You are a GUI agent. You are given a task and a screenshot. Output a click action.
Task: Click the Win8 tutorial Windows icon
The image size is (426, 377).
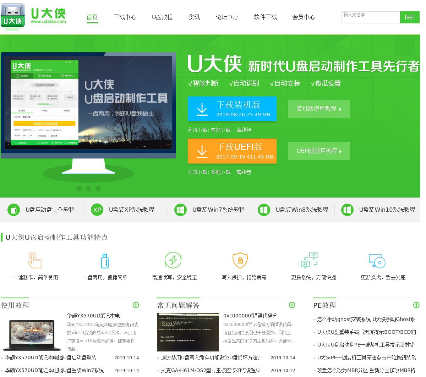point(264,210)
